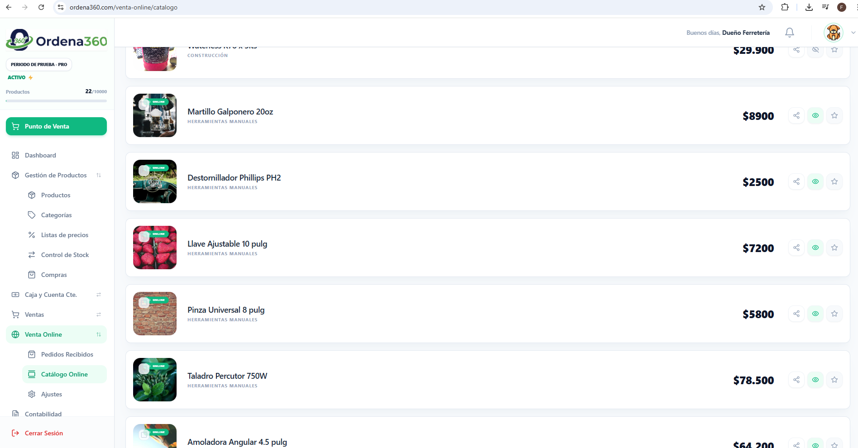Select the Pinza Universal 8 pulg checkbox
858x448 pixels.
pos(144,303)
